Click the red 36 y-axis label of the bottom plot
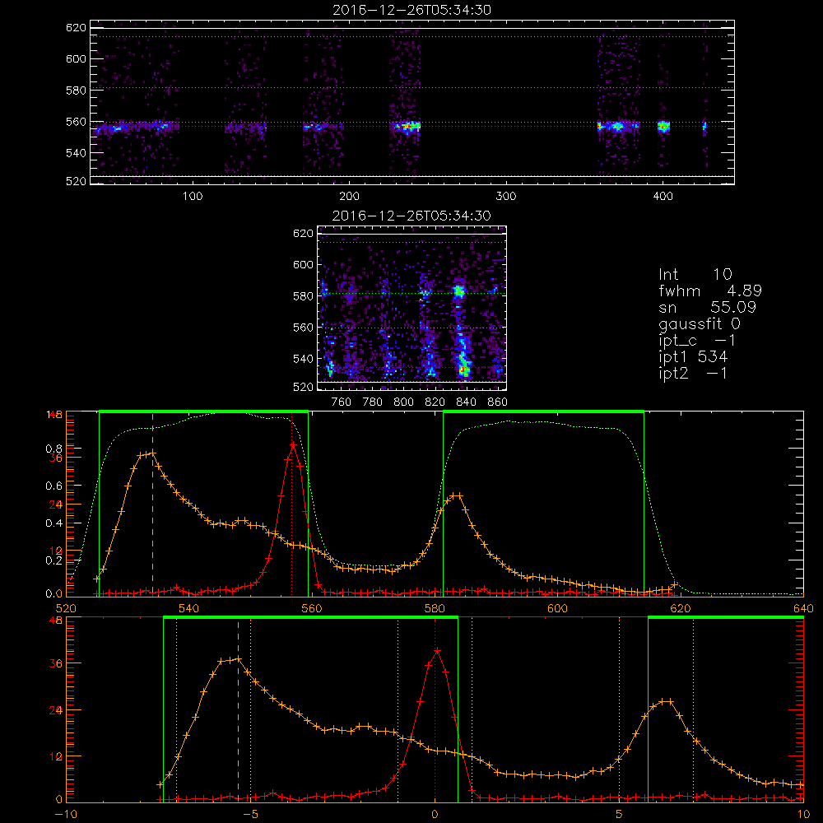 tap(56, 664)
